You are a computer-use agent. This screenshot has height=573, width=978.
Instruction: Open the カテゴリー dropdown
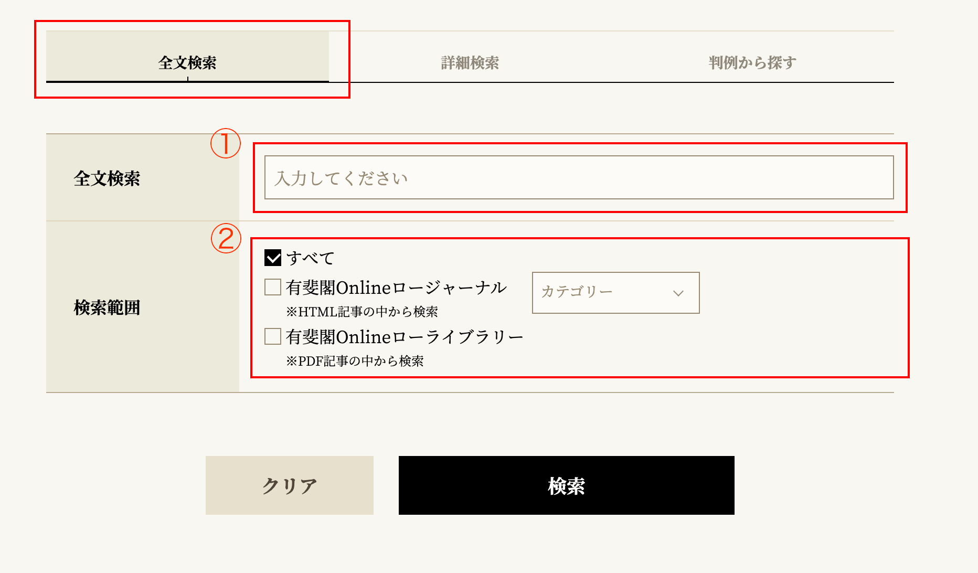[615, 292]
